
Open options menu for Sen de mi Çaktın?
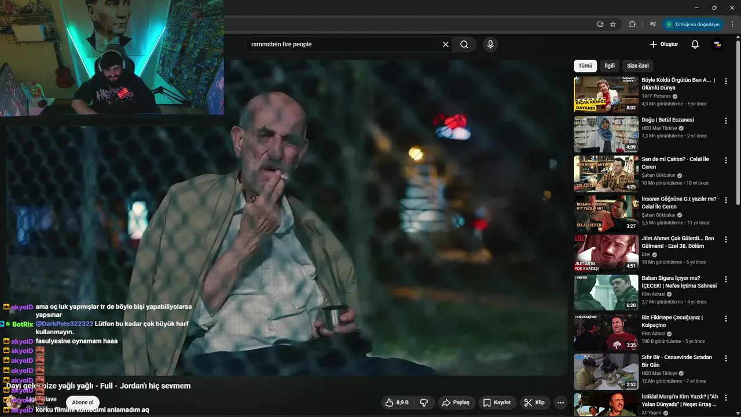[726, 160]
